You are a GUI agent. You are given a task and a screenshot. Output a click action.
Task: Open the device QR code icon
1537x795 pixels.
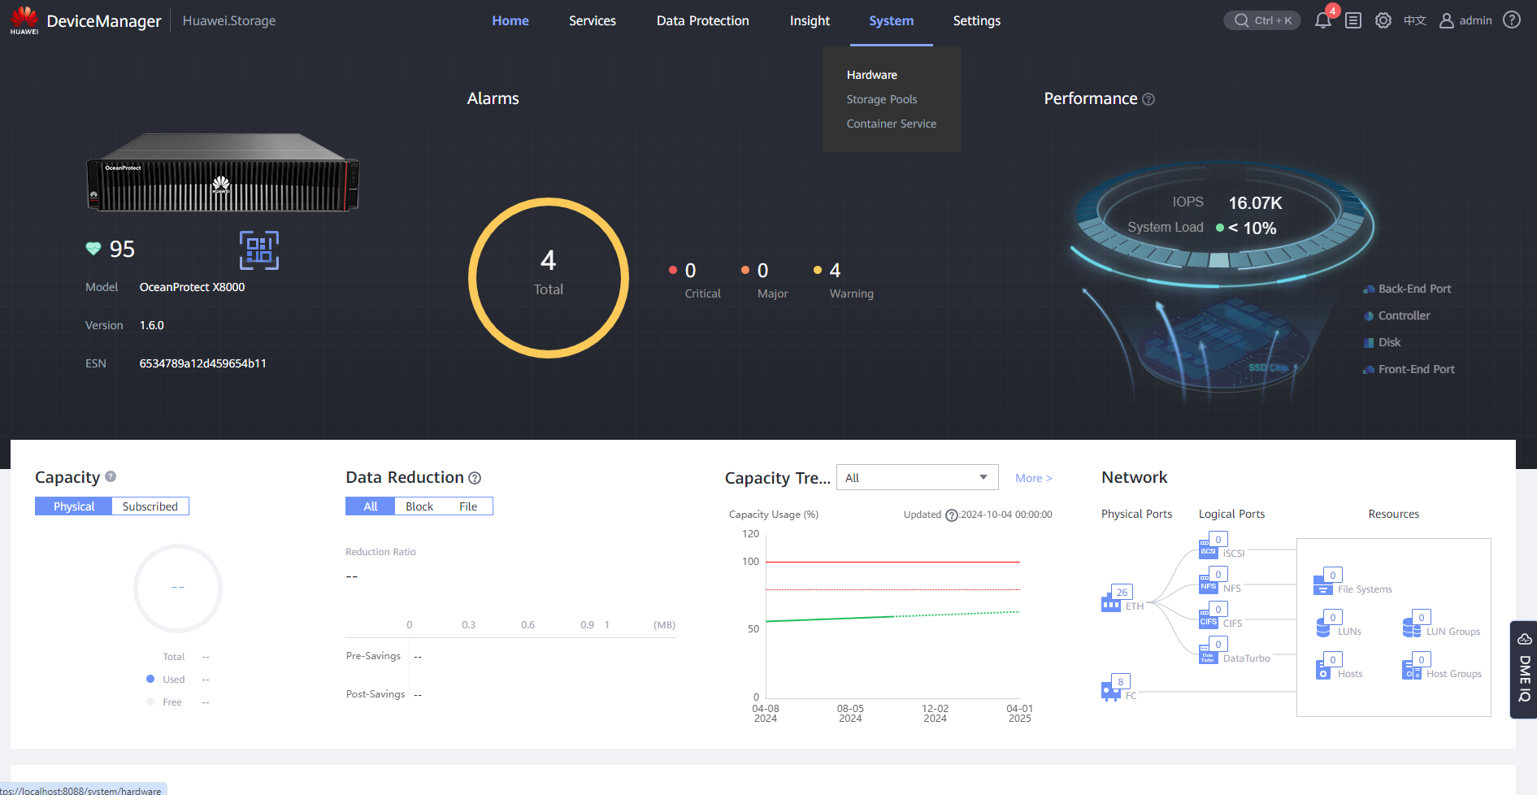[x=259, y=250]
